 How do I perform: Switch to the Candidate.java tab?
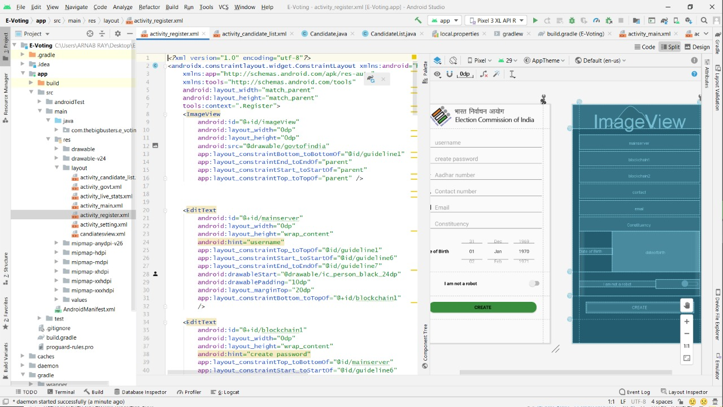pos(328,34)
